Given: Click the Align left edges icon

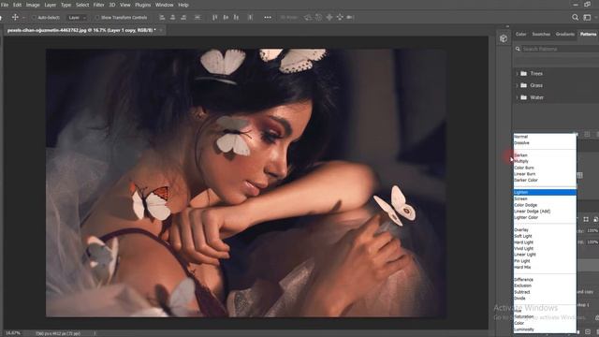Looking at the screenshot, I should click(x=162, y=17).
